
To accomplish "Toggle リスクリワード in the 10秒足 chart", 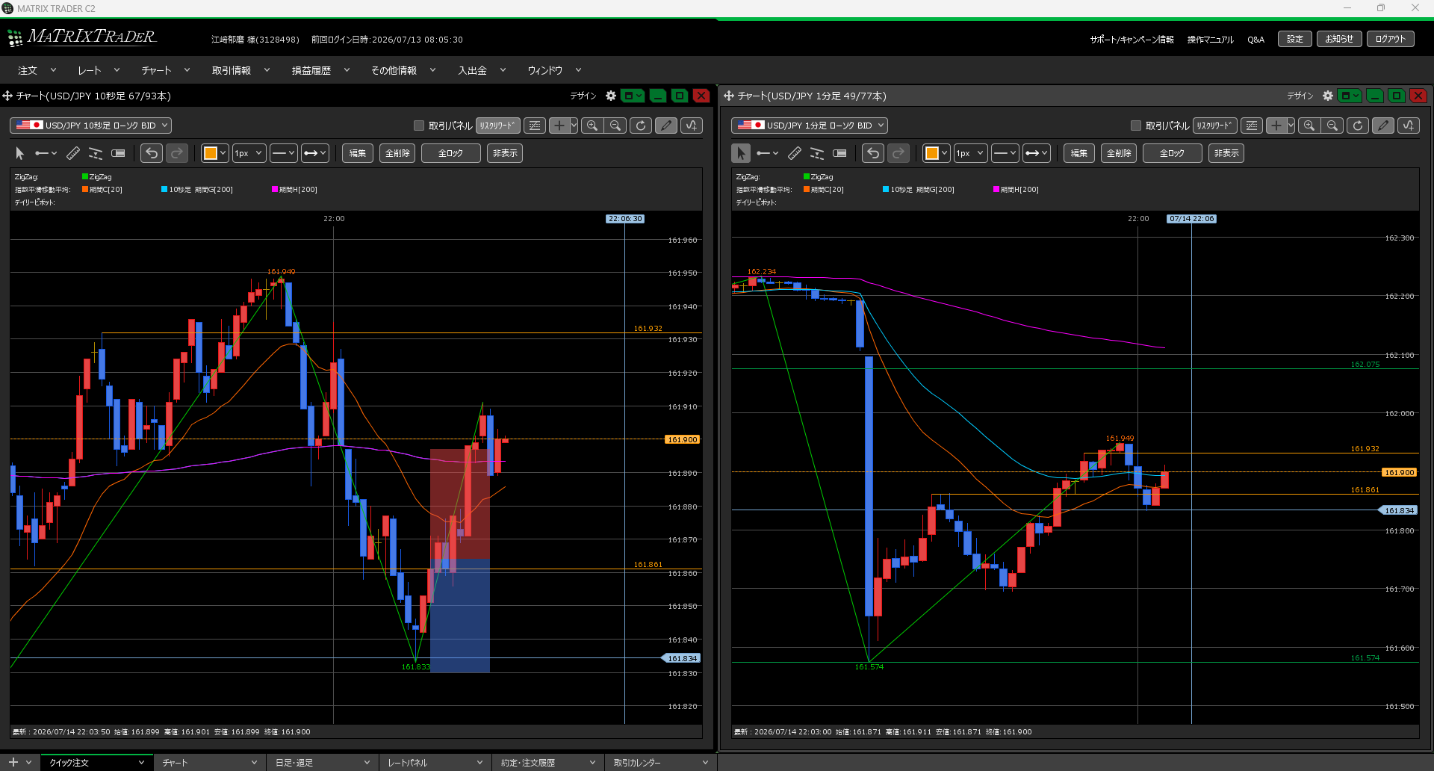I will (498, 126).
